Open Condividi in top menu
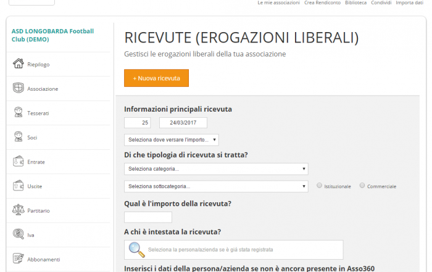The height and width of the screenshot is (272, 432). click(381, 2)
